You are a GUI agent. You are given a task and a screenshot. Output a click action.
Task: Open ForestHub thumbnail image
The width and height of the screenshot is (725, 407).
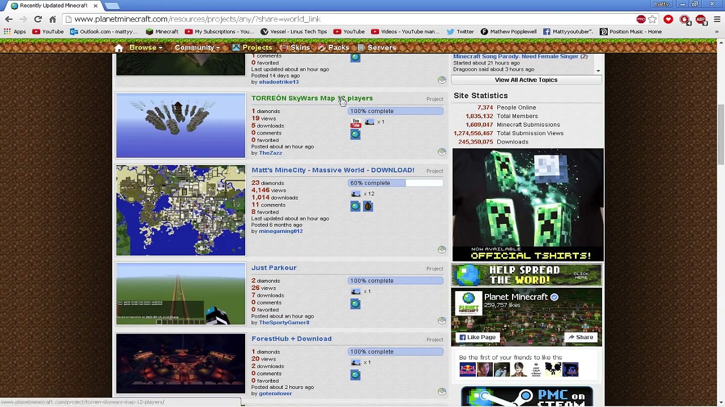(x=181, y=363)
